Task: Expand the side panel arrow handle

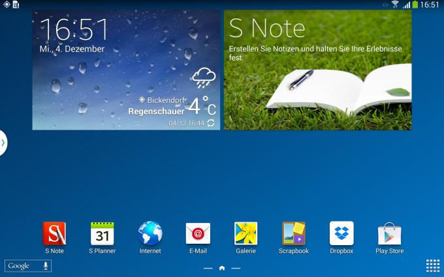Action: [x=3, y=143]
